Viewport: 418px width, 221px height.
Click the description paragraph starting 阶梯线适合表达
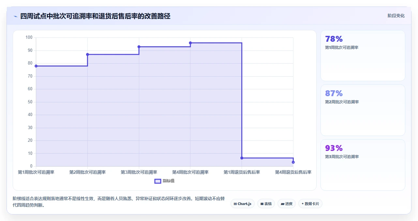(119, 202)
